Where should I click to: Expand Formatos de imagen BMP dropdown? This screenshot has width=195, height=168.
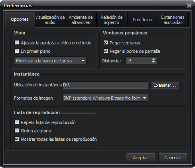[105, 98]
